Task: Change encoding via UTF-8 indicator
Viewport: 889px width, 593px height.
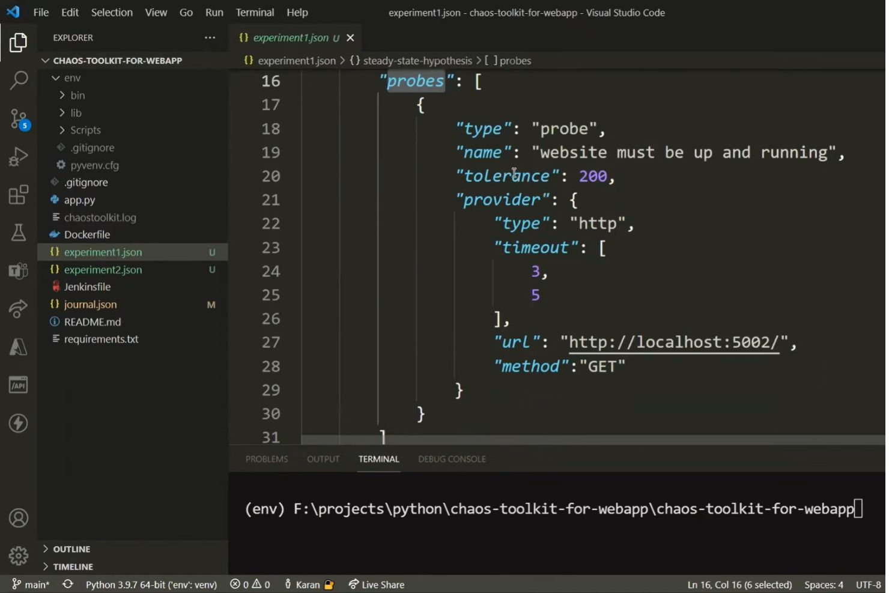Action: [869, 585]
